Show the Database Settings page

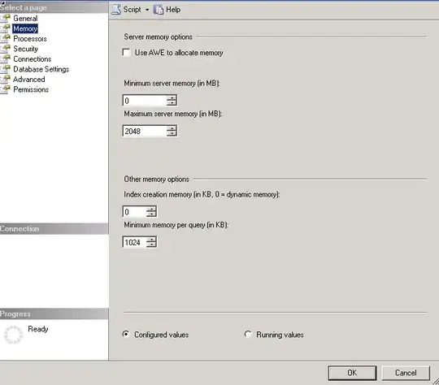[41, 69]
